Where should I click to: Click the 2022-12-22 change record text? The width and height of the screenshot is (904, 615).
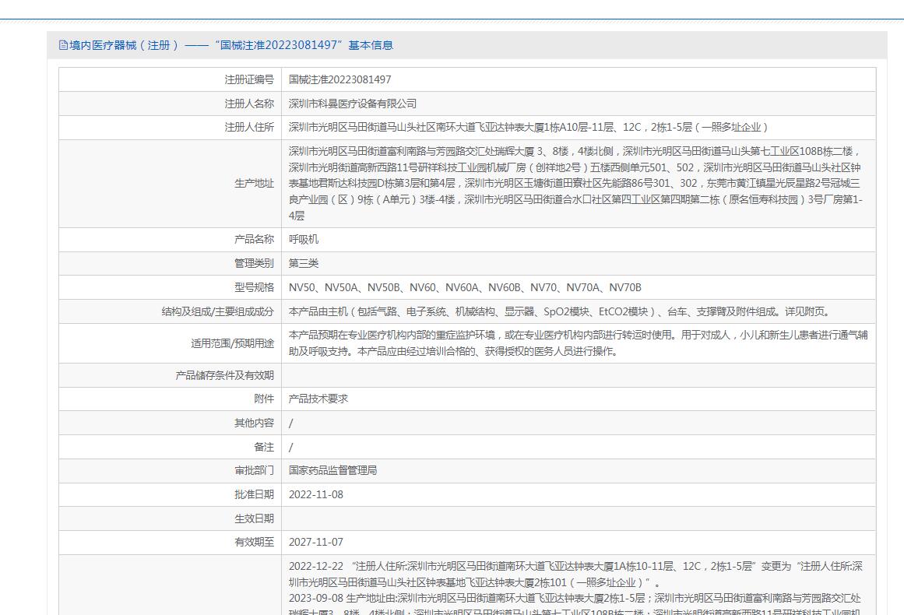575,575
